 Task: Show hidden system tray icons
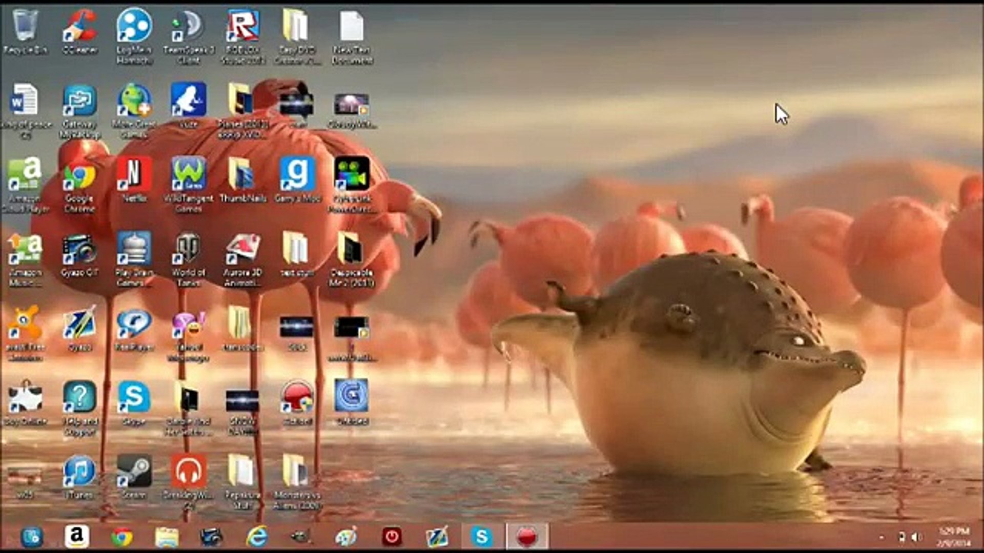[881, 537]
